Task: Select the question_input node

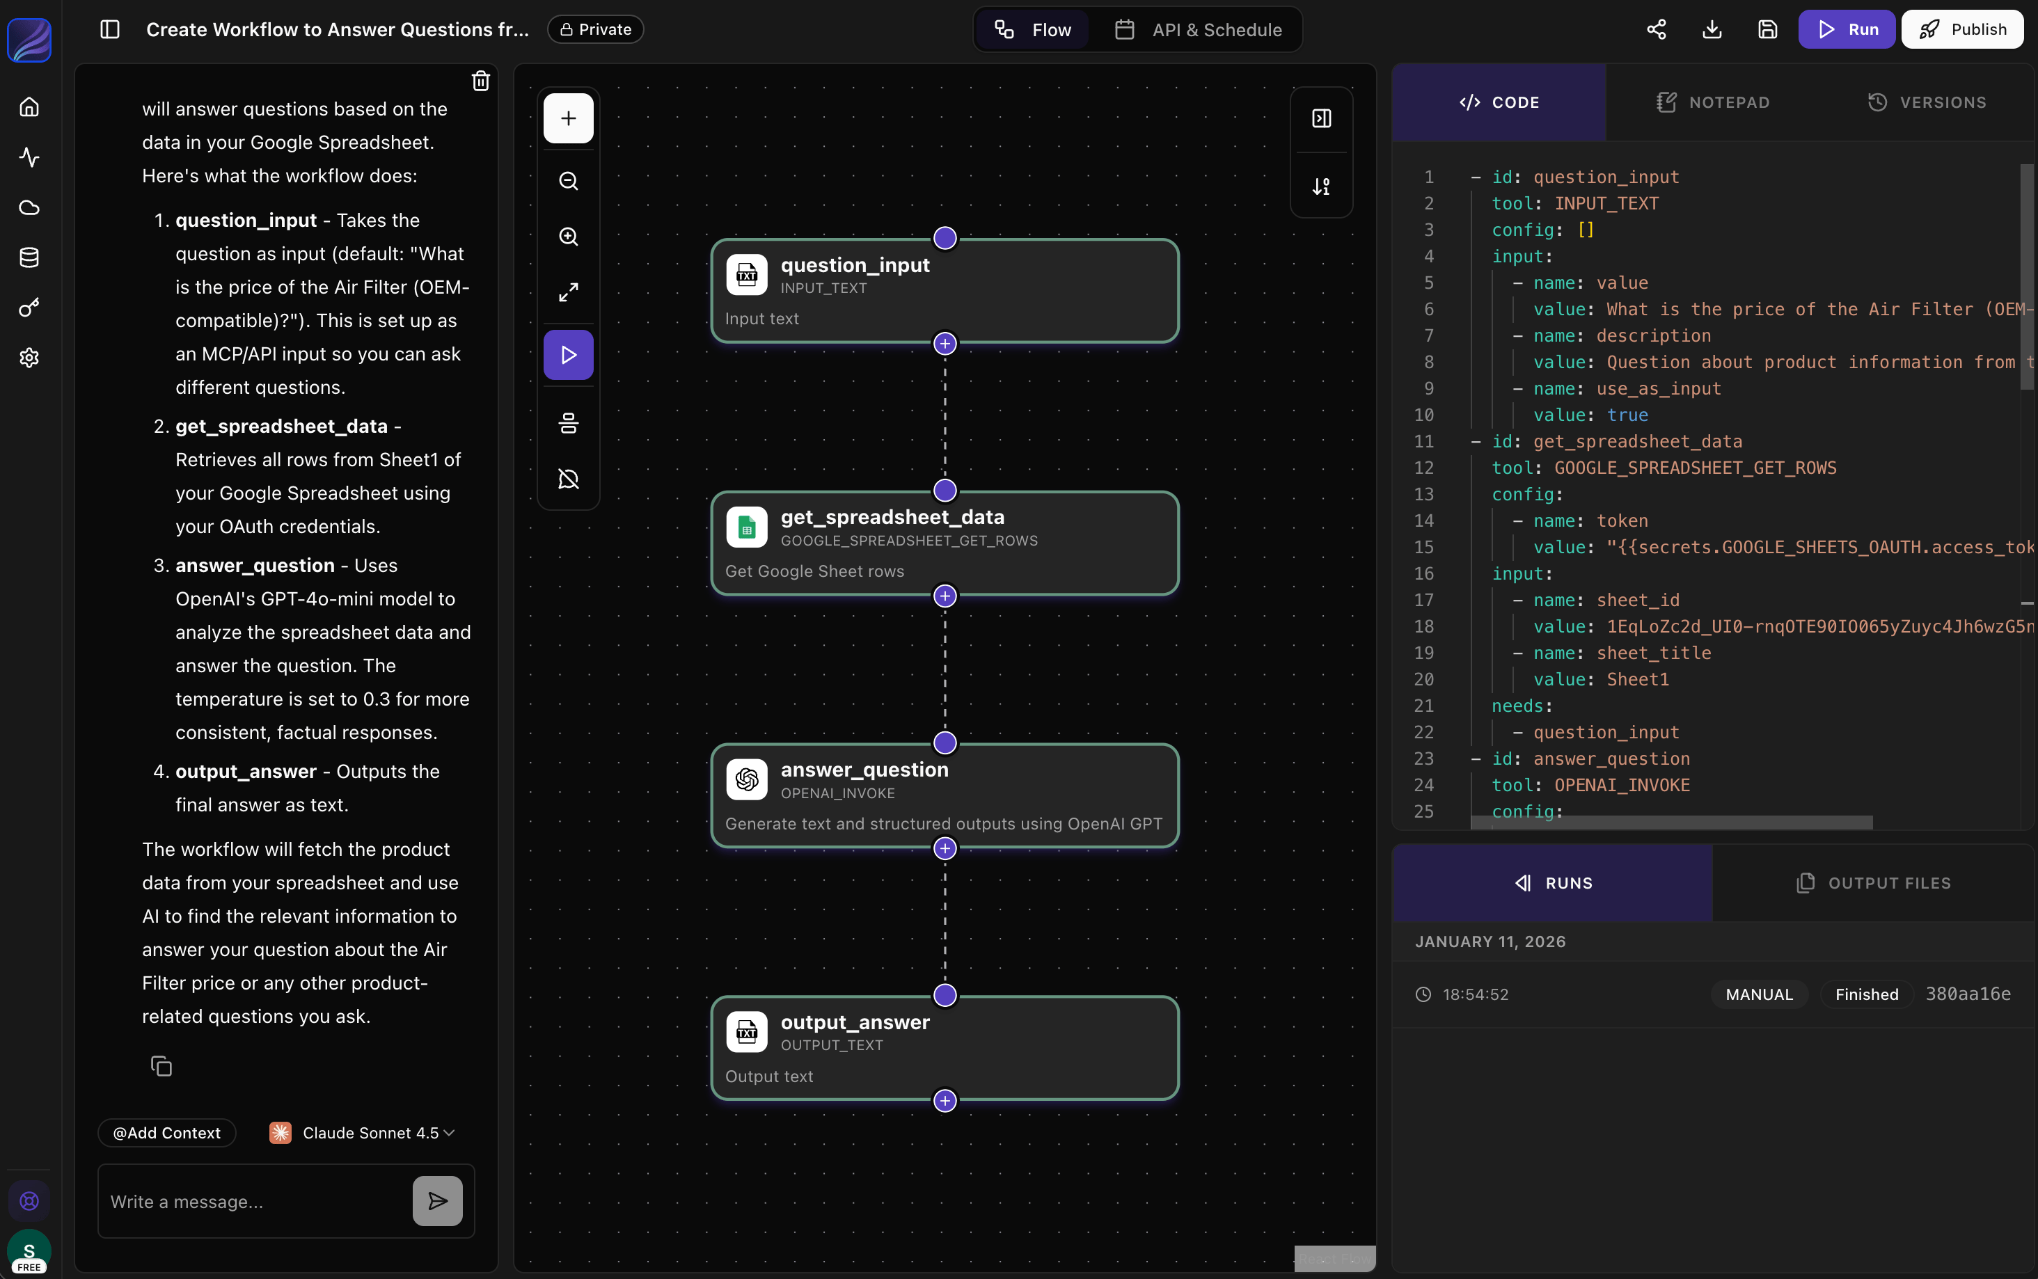Action: point(945,291)
